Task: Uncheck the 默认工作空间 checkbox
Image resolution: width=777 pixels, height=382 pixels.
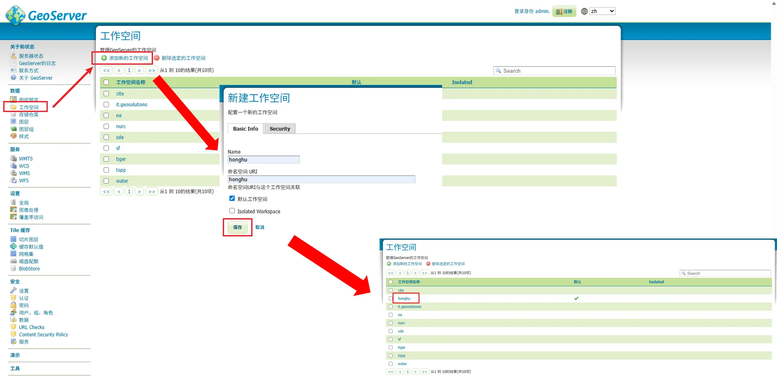Action: pos(232,199)
